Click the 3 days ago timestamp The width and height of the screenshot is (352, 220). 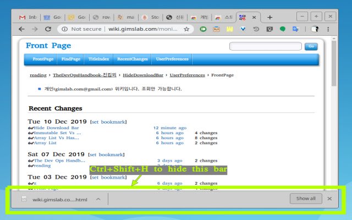tap(170, 161)
